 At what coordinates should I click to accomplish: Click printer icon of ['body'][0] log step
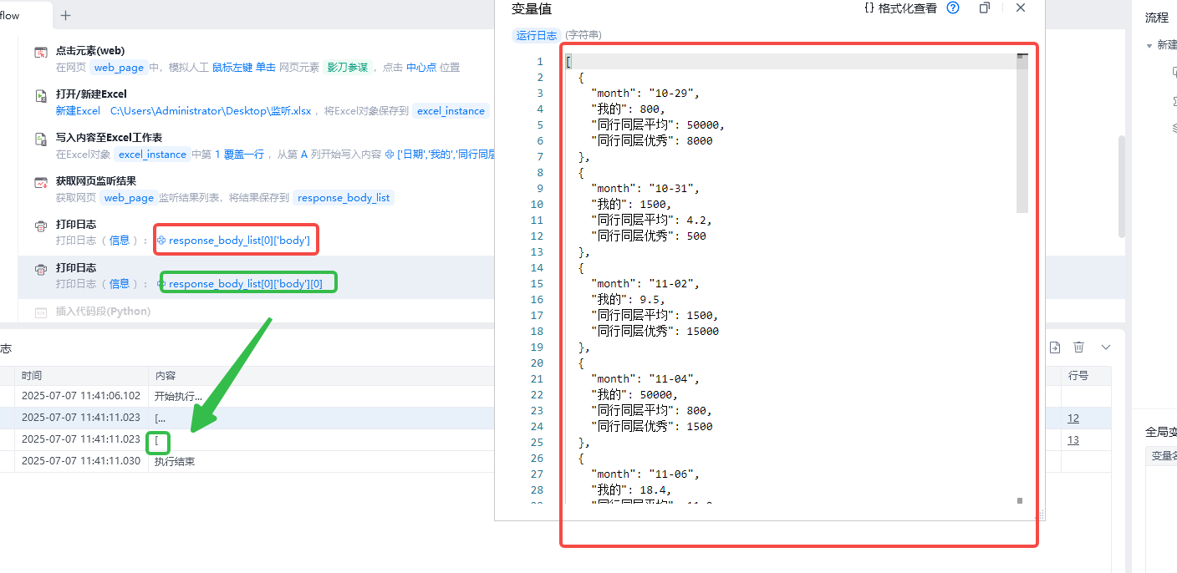[x=40, y=270]
